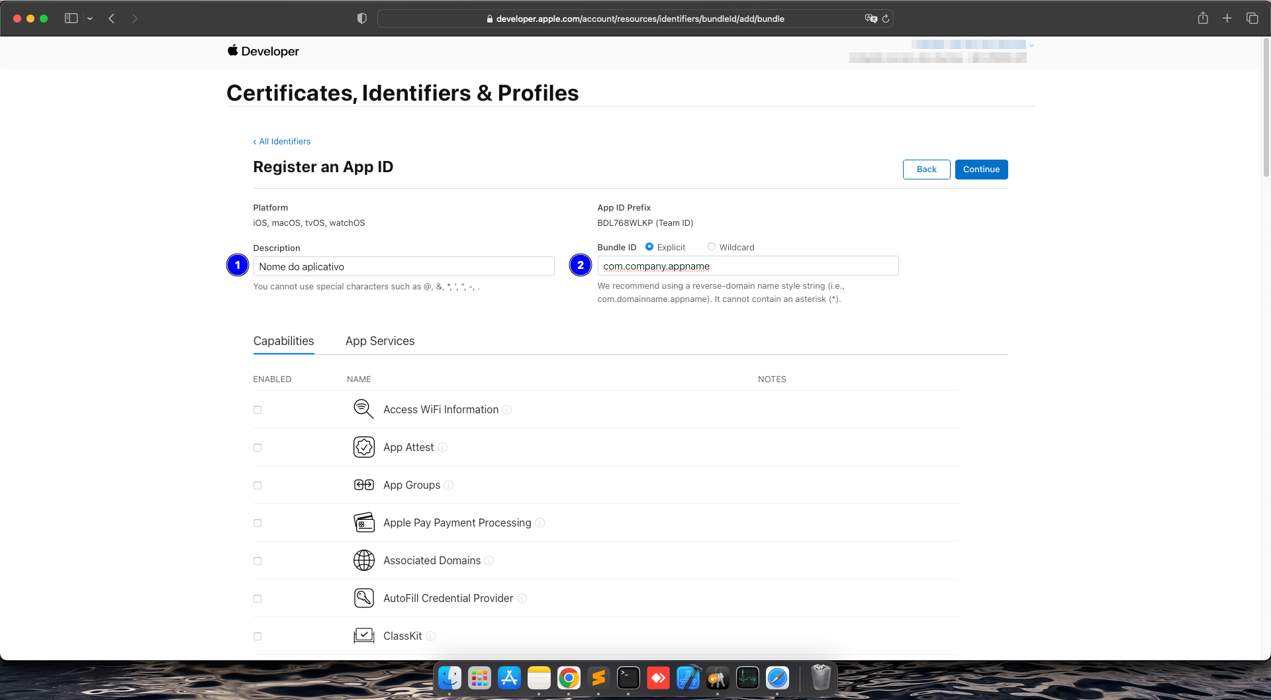The width and height of the screenshot is (1271, 700).
Task: Go to All Identifiers link
Action: coord(282,141)
